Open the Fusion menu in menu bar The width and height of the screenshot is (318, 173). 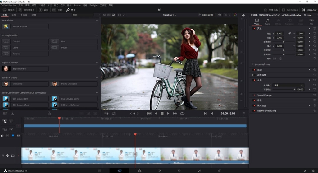[x=77, y=5]
